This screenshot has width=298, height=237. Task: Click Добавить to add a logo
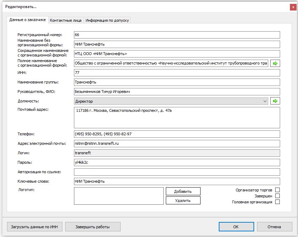(x=183, y=191)
